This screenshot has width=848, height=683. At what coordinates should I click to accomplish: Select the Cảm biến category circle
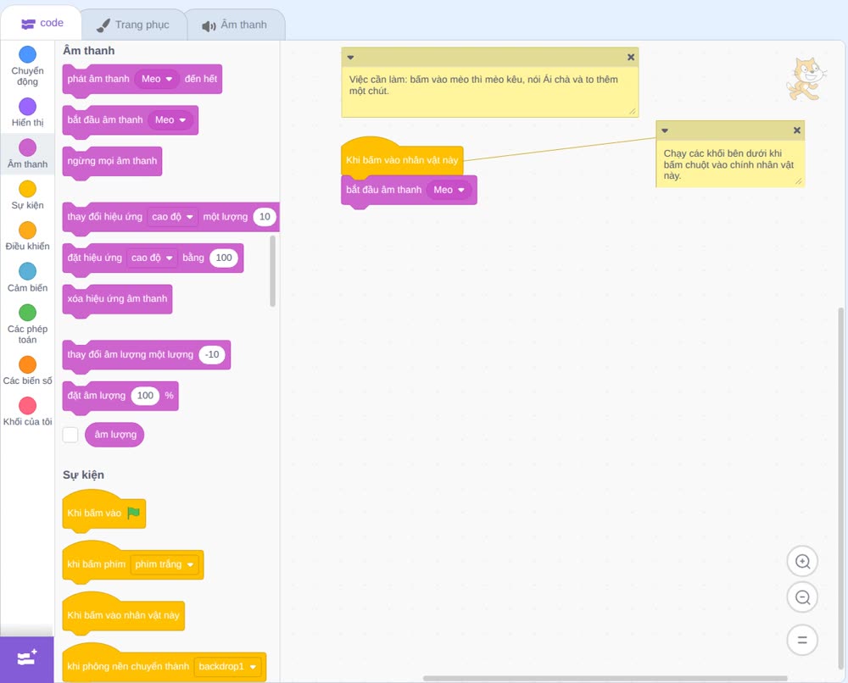pos(28,271)
